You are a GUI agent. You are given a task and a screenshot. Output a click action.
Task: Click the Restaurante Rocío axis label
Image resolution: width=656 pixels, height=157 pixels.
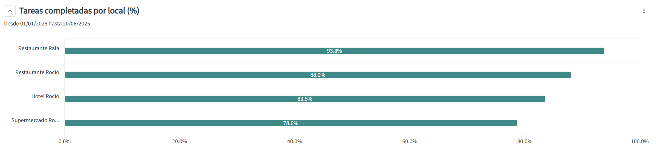click(37, 72)
